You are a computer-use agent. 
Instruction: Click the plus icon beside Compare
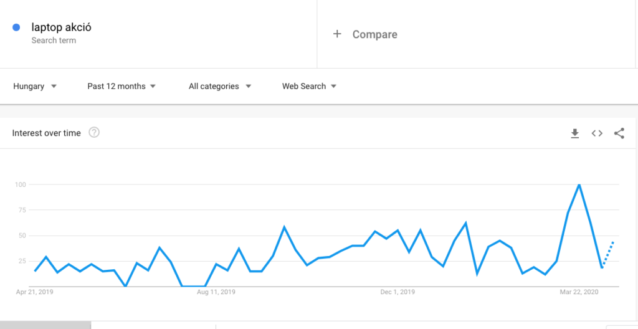click(x=337, y=34)
